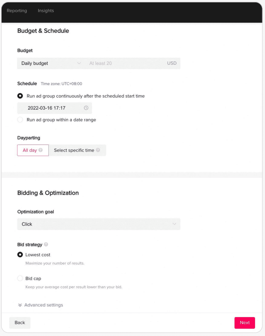The width and height of the screenshot is (265, 336).
Task: Click help icon beside Select specific time
Action: point(98,150)
